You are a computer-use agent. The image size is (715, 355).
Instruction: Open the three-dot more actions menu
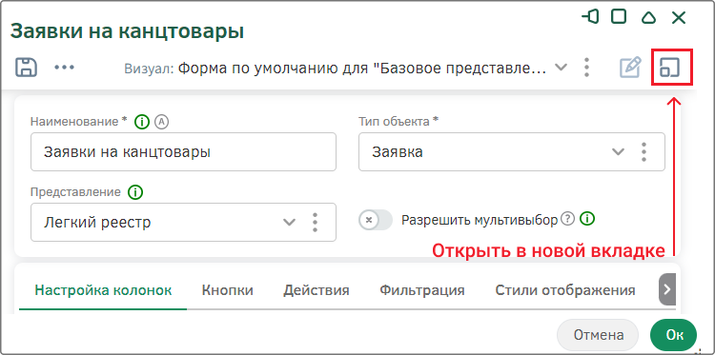point(64,67)
